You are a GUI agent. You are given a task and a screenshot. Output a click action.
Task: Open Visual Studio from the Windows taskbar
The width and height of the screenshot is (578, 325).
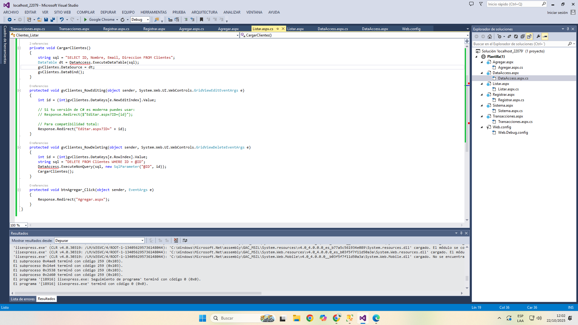pos(363,318)
